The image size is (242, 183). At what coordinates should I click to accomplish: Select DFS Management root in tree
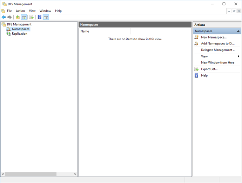click(19, 24)
